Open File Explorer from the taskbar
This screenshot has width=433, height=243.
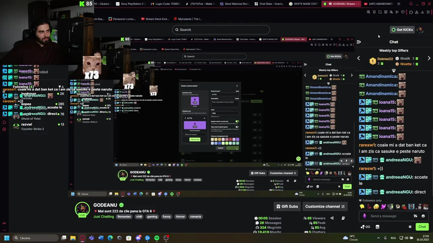pos(73,238)
